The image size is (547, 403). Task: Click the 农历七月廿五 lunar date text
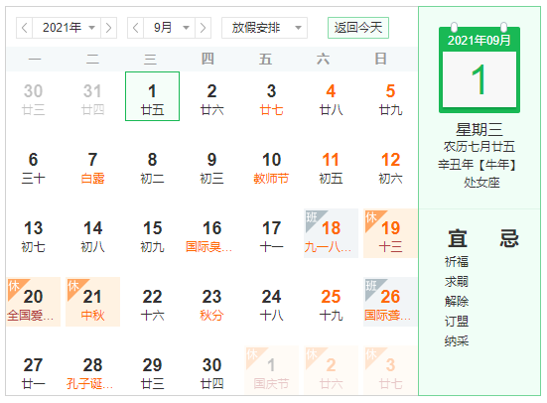[479, 147]
